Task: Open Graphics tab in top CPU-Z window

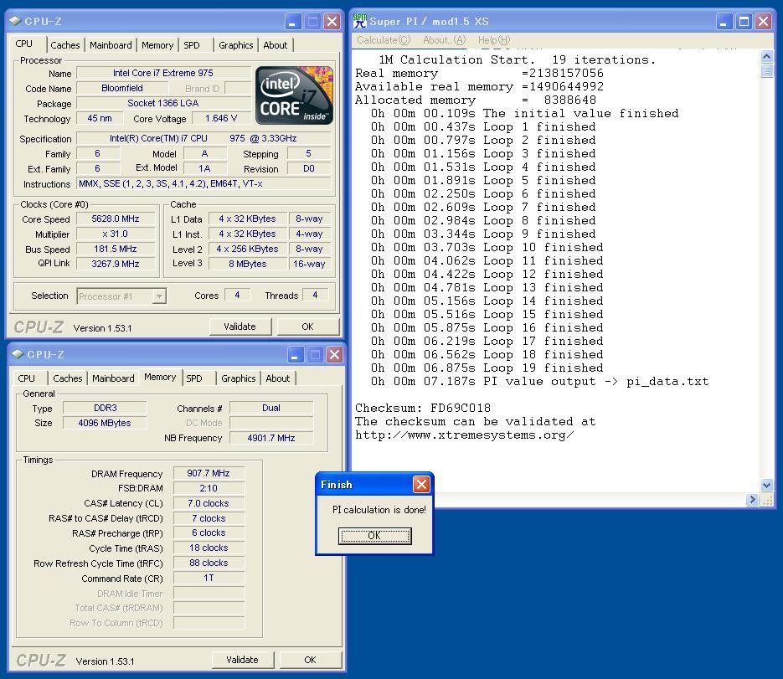Action: pos(235,45)
